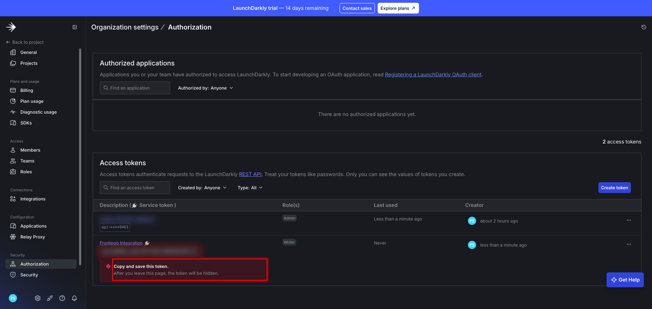Screen dimensions: 652x309
Task: Open the help question mark icon
Action: (62, 298)
